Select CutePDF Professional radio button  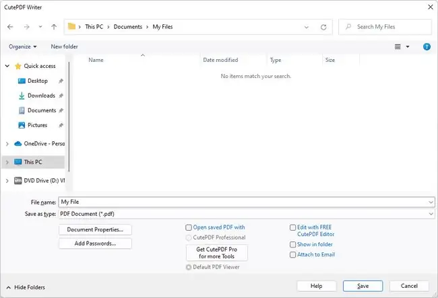(x=189, y=237)
